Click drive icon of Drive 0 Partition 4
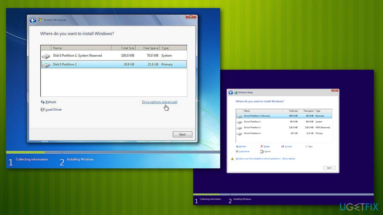Image resolution: width=383 pixels, height=215 pixels. [239, 134]
